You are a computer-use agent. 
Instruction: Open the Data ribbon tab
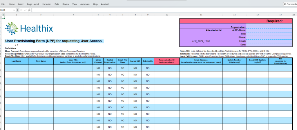click(x=57, y=4)
